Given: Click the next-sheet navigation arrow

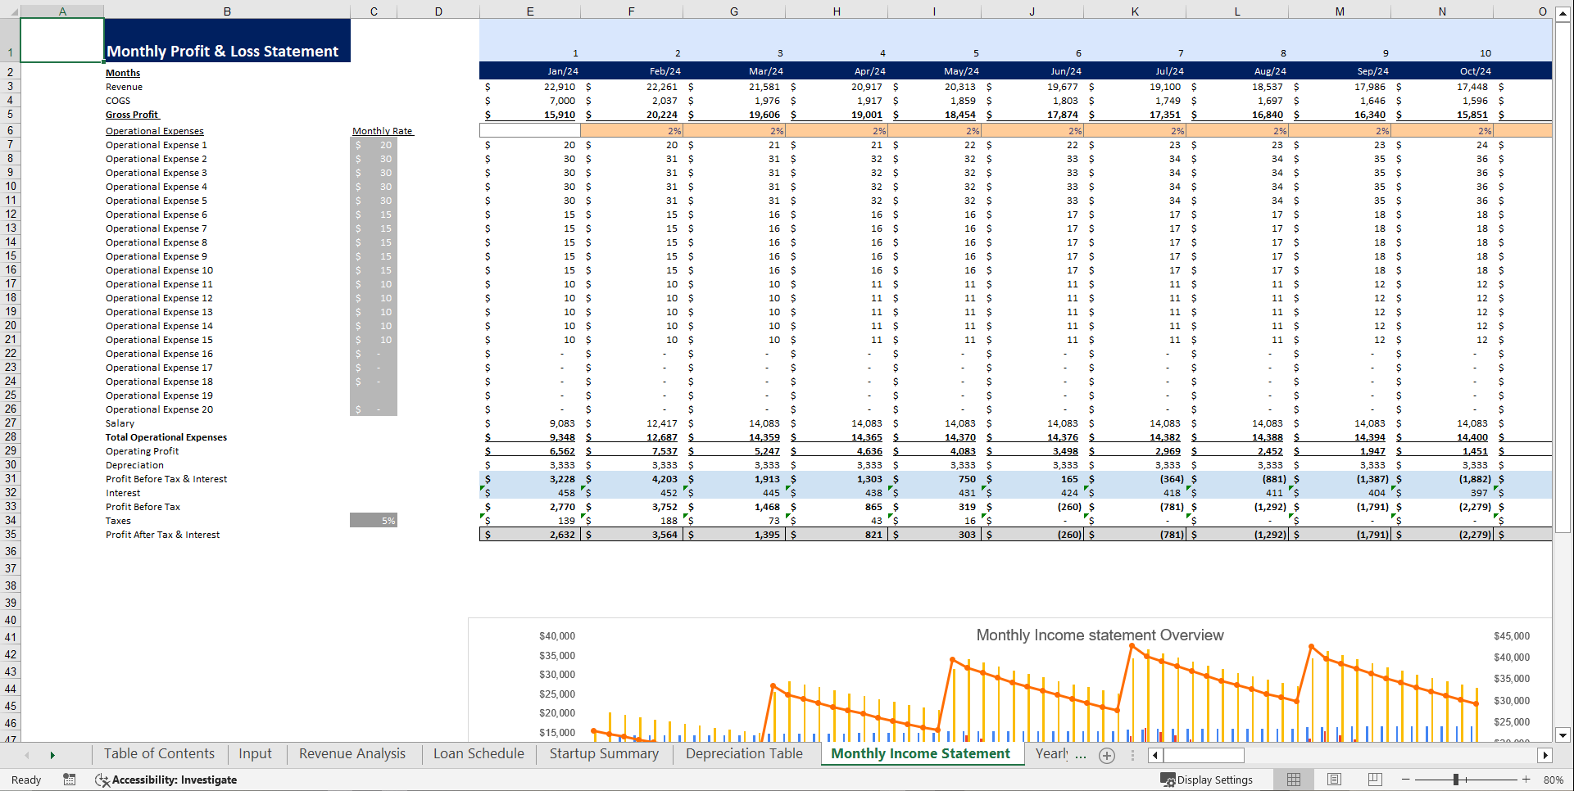Looking at the screenshot, I should [52, 754].
